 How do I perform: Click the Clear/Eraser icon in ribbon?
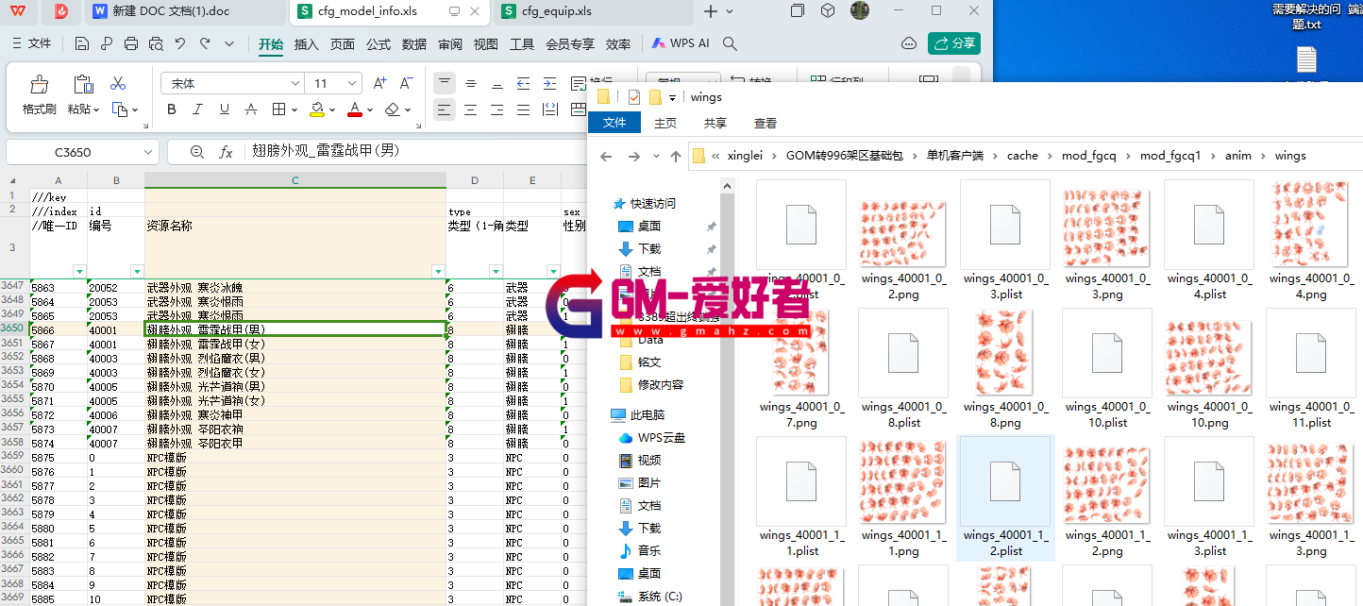tap(393, 109)
